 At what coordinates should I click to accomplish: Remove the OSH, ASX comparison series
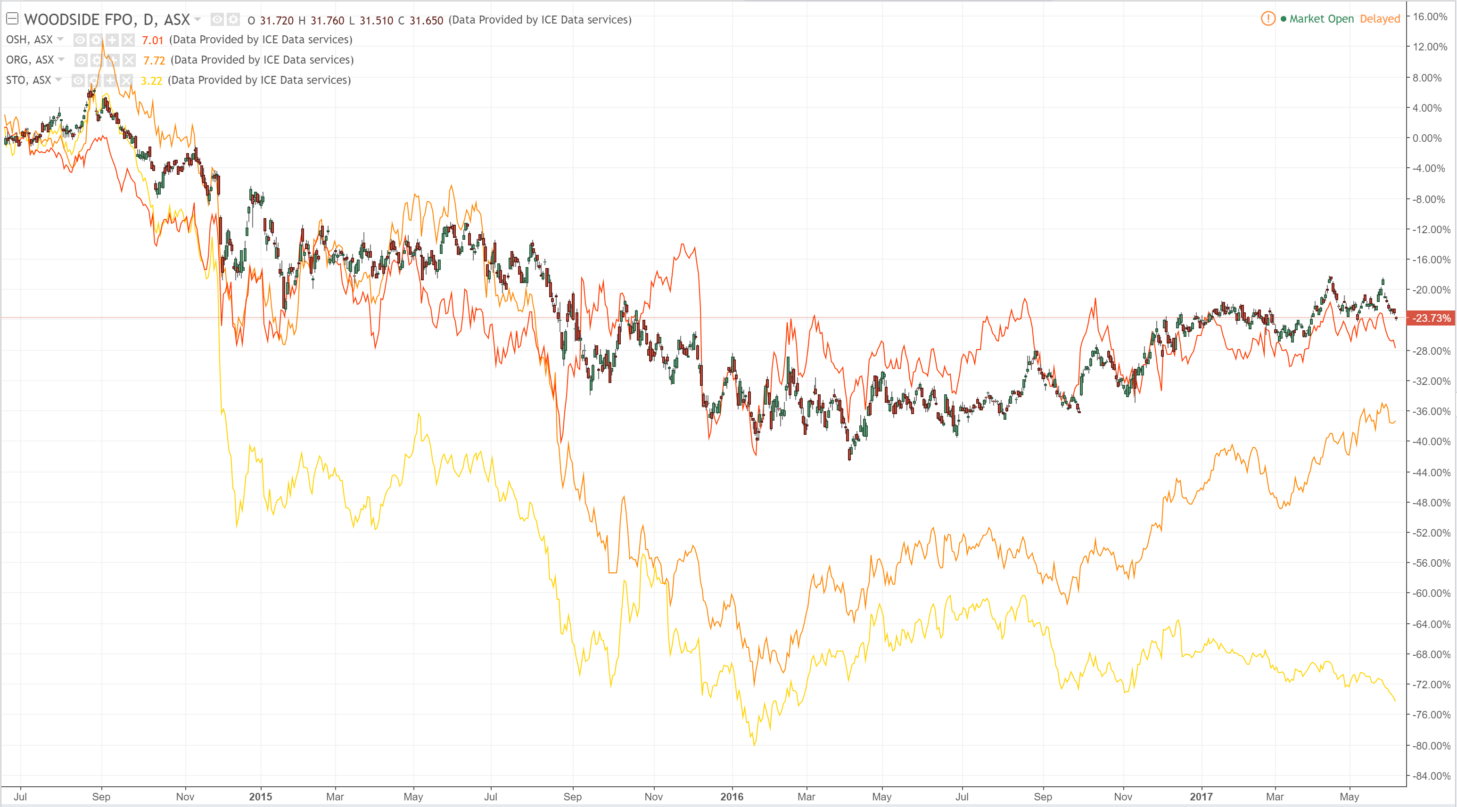(128, 40)
